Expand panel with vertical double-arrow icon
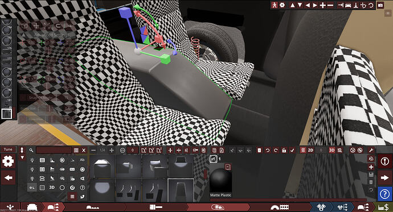Screen dimensions: 393x212 pyautogui.click(x=22, y=150)
